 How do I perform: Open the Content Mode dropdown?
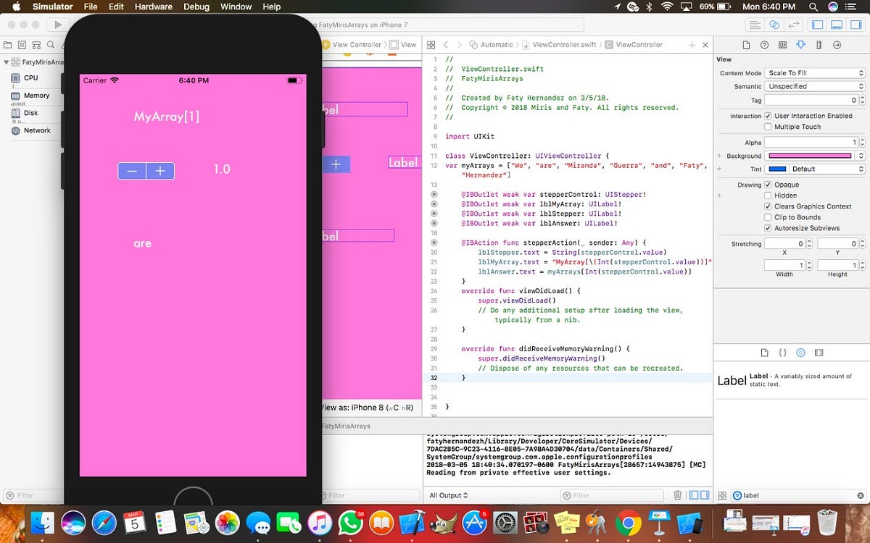tap(815, 73)
